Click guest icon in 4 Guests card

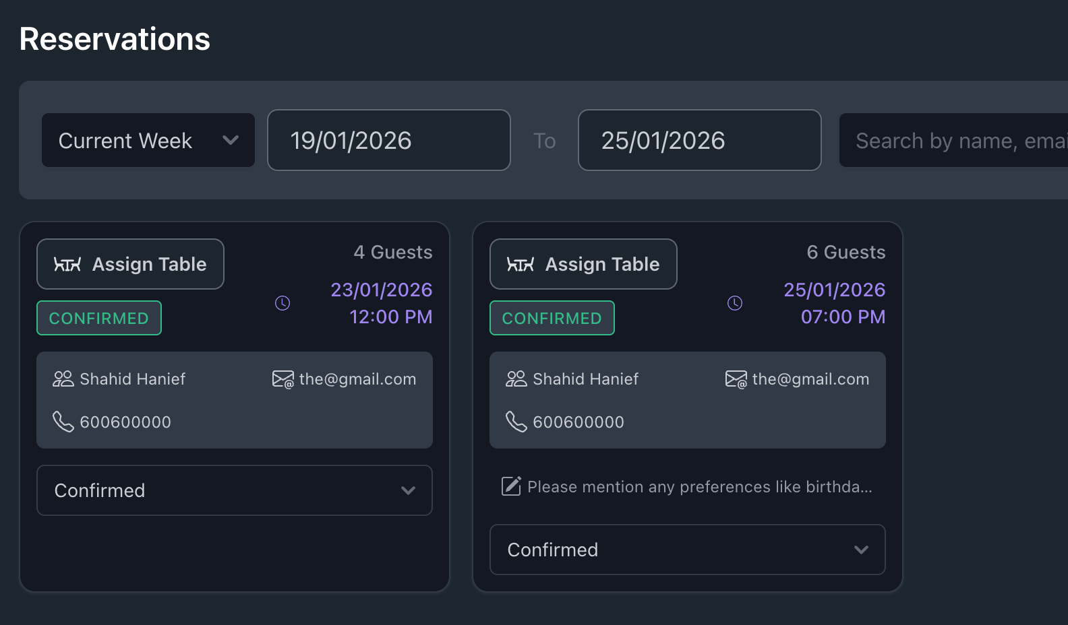pyautogui.click(x=63, y=379)
